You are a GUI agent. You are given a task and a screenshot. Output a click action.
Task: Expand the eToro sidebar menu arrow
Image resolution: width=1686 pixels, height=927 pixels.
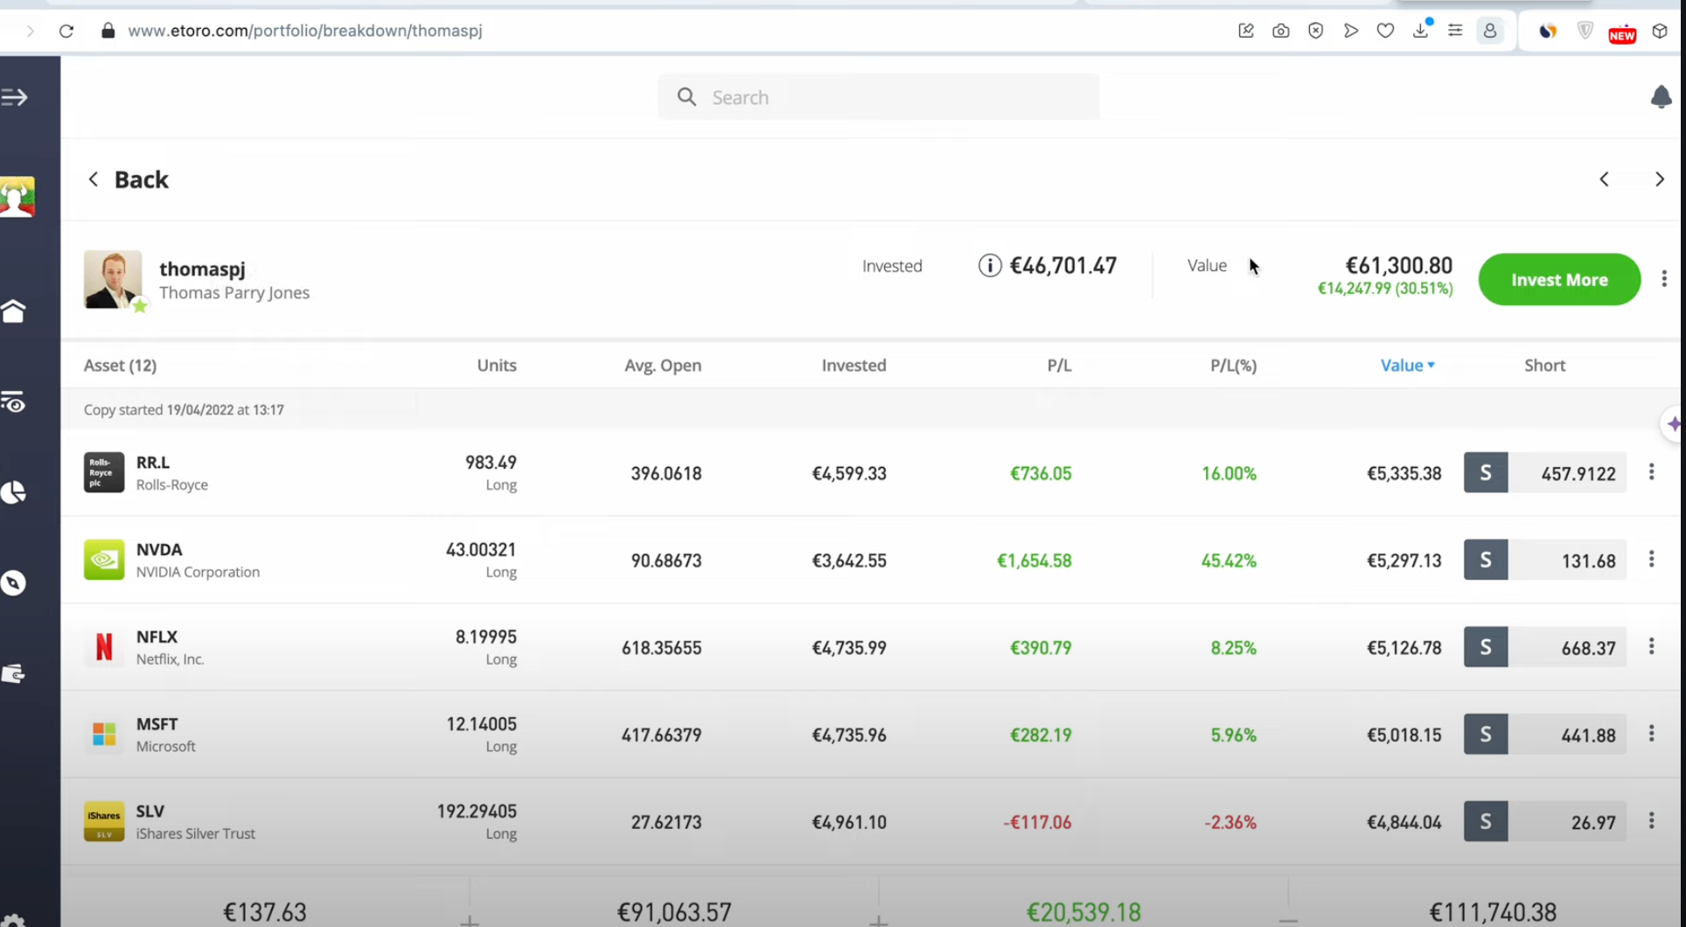[14, 97]
